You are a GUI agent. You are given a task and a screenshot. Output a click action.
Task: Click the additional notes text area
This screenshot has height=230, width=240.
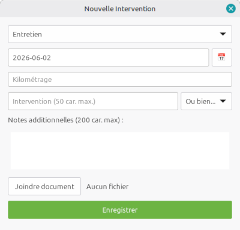tap(120, 151)
